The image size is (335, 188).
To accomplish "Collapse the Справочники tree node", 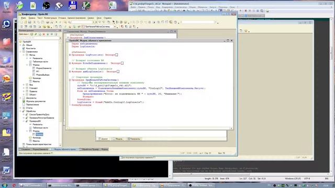I will 20,52.
